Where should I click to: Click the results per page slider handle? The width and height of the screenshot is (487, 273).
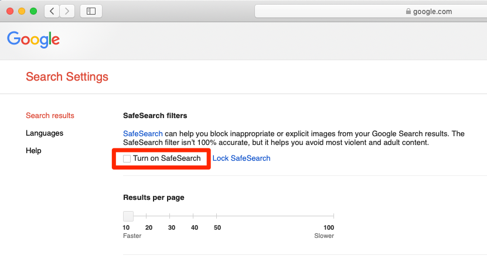(x=128, y=216)
